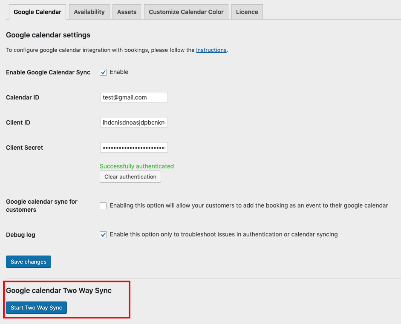The image size is (401, 324).
Task: Click the 'Google calendar Two Way Sync' heading
Action: [59, 290]
